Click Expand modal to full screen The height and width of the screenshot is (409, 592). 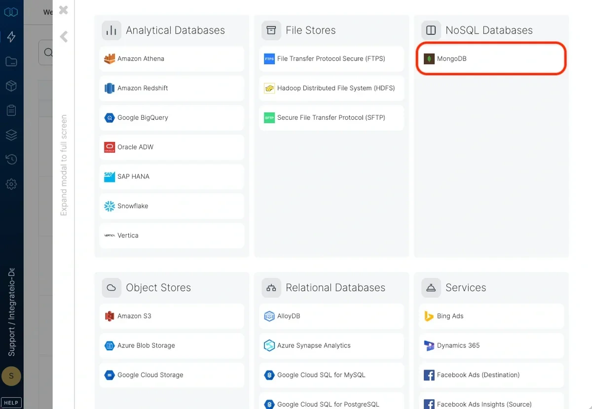tap(63, 163)
